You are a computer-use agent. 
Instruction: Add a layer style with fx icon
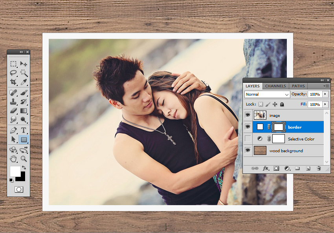tap(266, 168)
